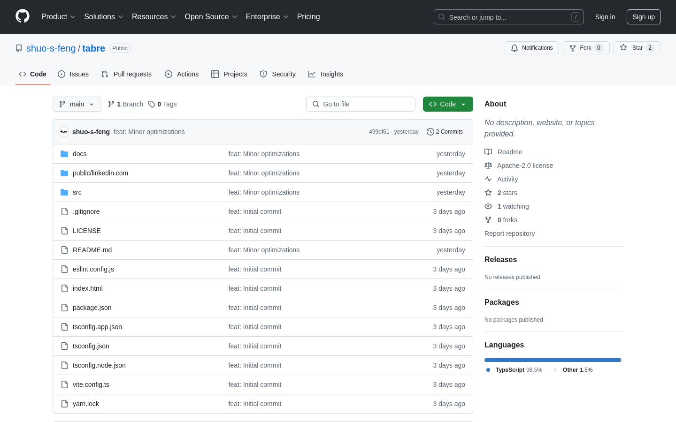The image size is (676, 422).
Task: Open the Actions tab
Action: (x=182, y=74)
